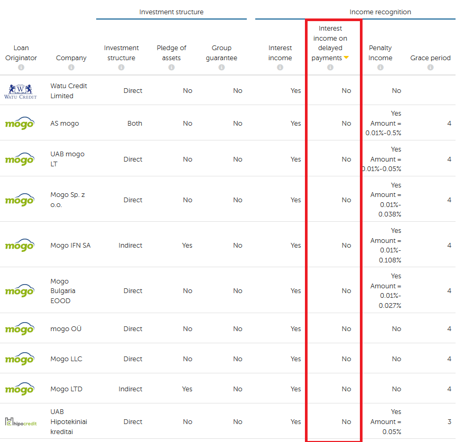Select the Income recognition group header
This screenshot has height=442, width=464.
(x=380, y=12)
